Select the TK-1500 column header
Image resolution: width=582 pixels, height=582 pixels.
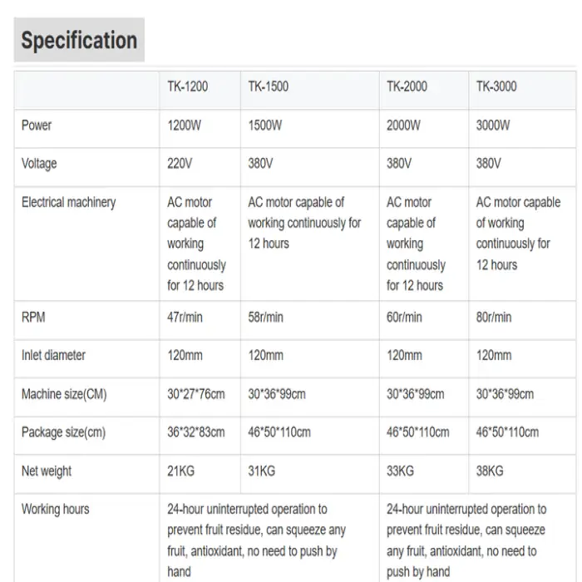(269, 86)
